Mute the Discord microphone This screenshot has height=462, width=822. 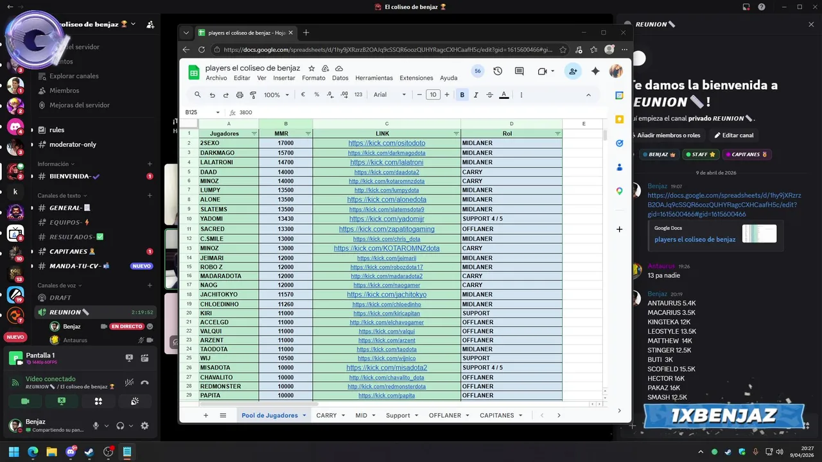[x=96, y=425]
